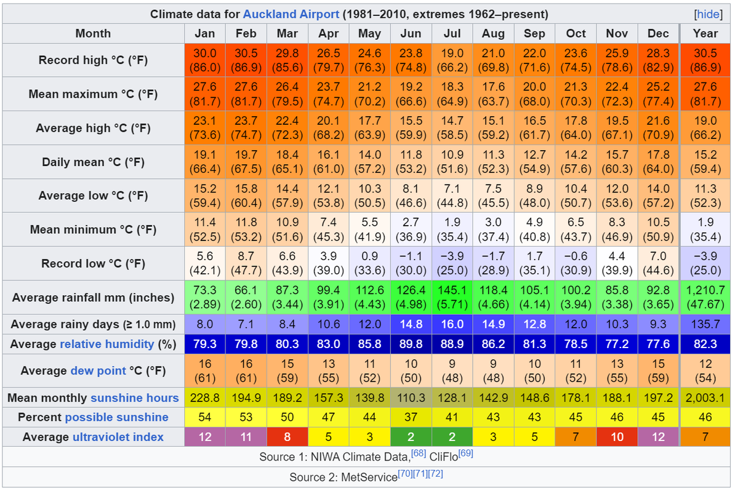The height and width of the screenshot is (492, 735).
Task: Click the Aug mean maximum 17.6 cell
Action: (x=494, y=94)
